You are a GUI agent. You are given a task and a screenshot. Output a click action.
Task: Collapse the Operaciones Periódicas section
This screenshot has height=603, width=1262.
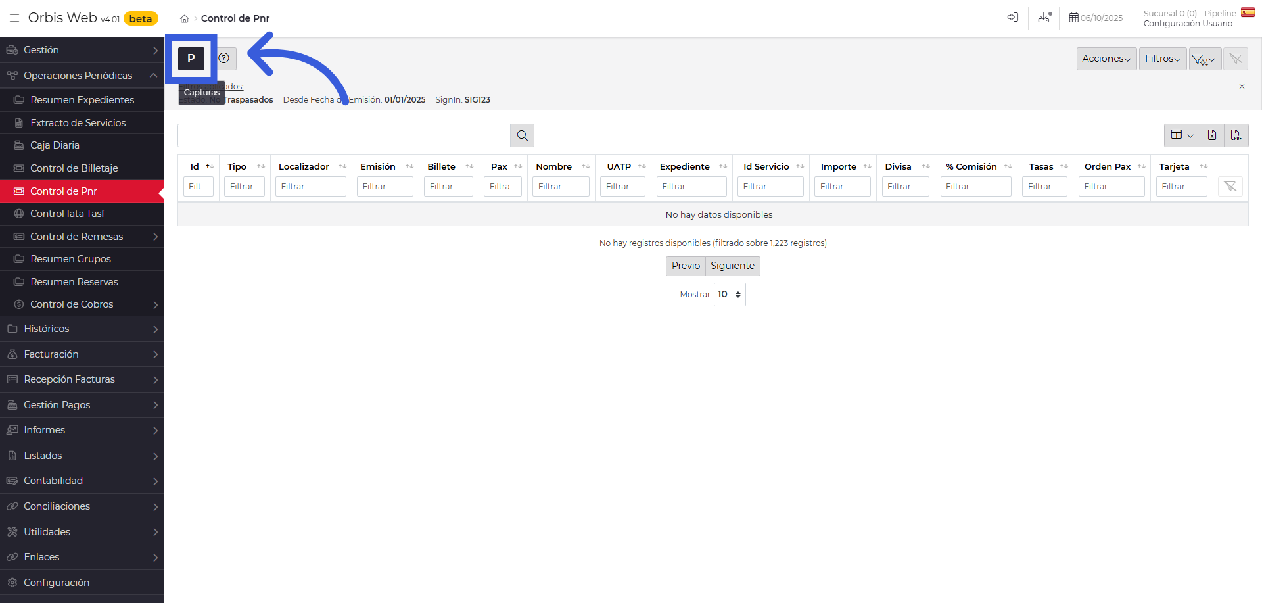82,76
